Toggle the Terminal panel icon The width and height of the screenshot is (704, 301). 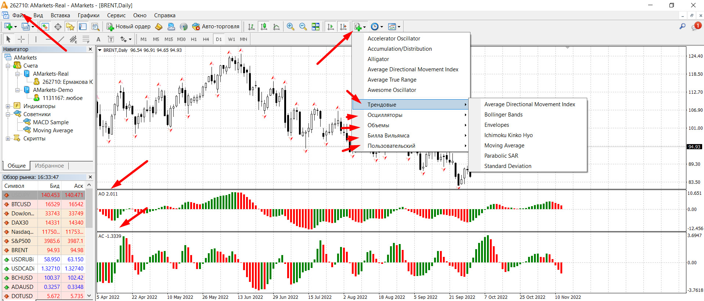click(x=83, y=26)
